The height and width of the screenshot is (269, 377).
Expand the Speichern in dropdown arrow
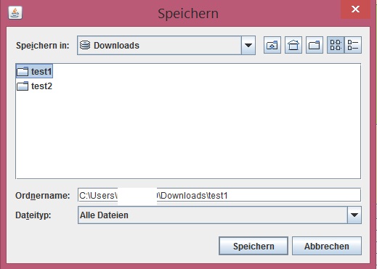248,46
